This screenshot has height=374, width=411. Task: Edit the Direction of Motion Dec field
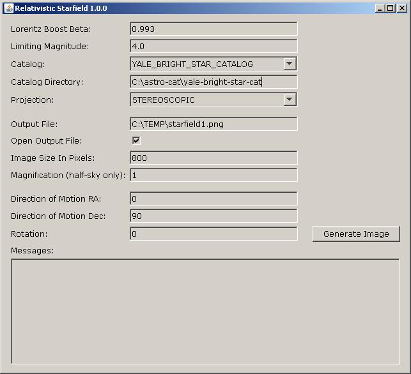pyautogui.click(x=213, y=216)
